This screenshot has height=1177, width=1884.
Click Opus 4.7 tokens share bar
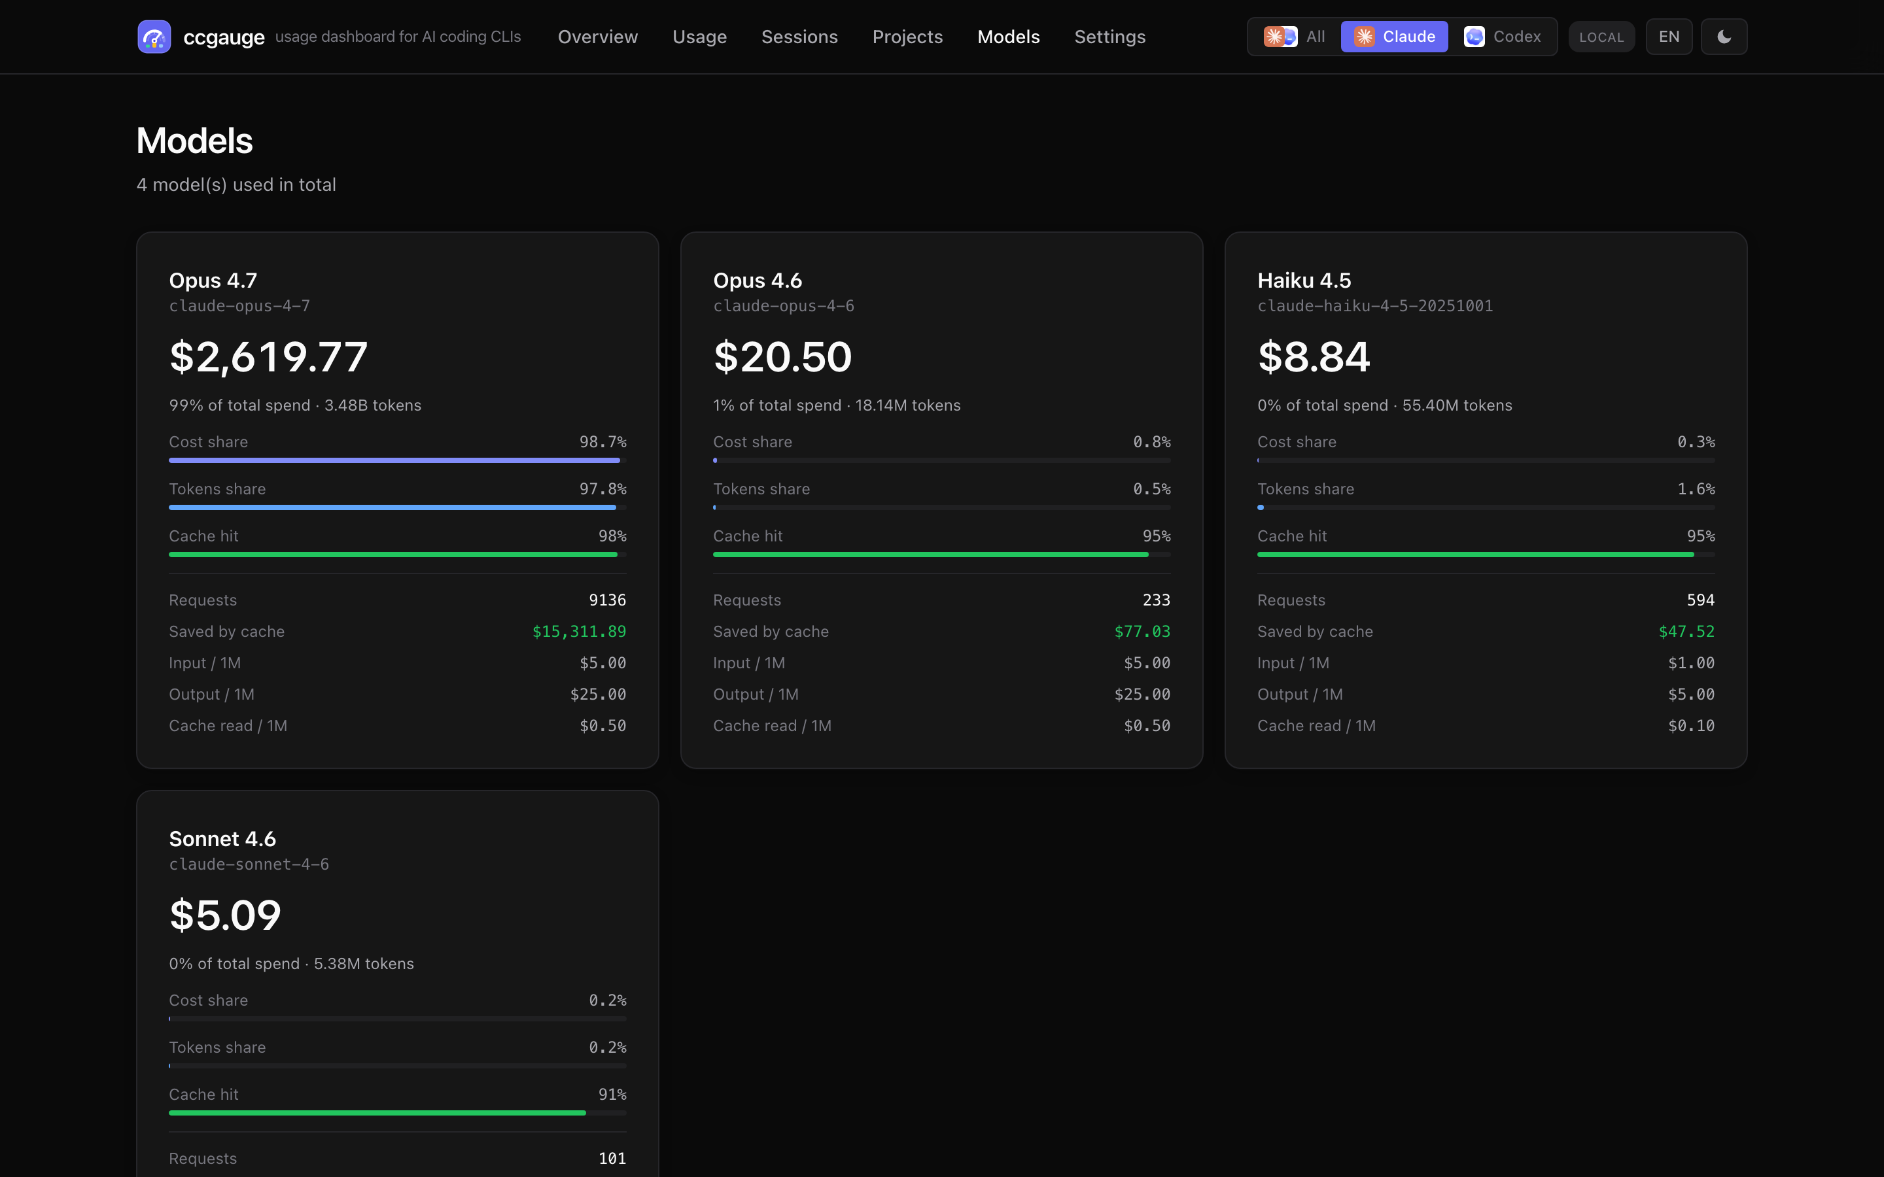point(398,507)
